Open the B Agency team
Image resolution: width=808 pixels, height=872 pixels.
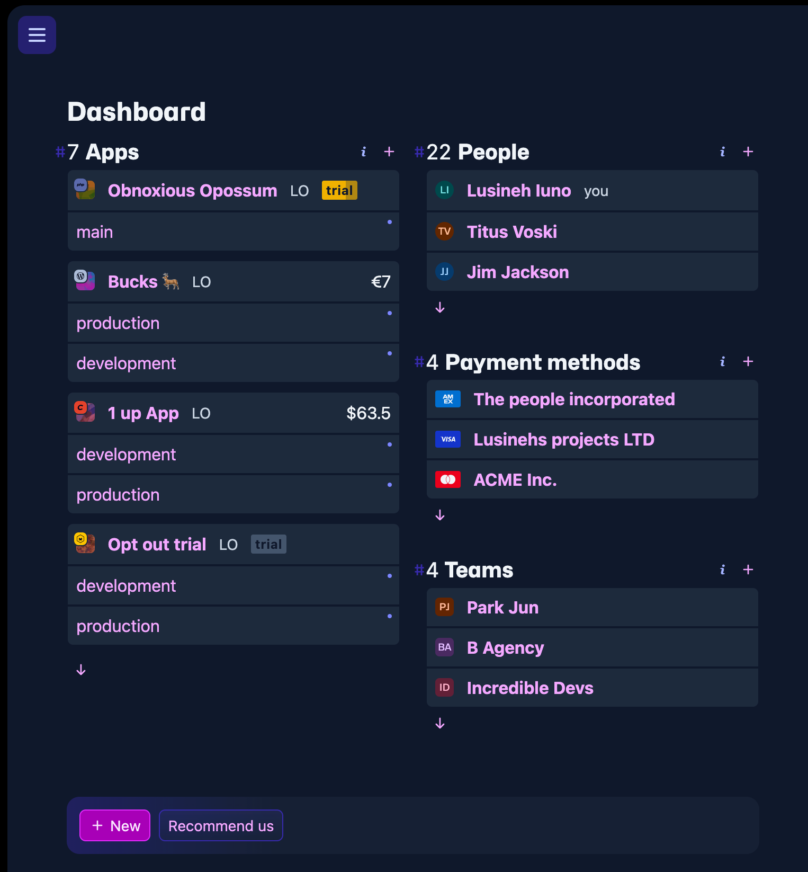[x=505, y=648]
